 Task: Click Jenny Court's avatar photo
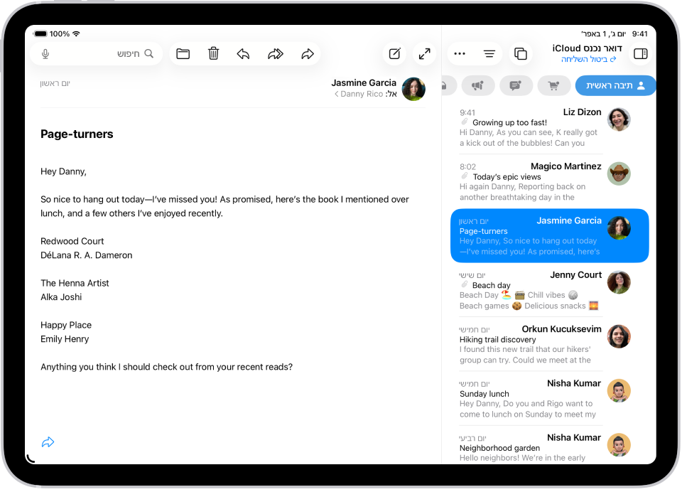(619, 282)
